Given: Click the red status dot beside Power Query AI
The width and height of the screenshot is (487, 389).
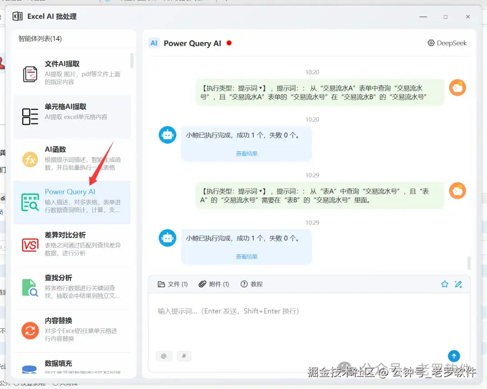Looking at the screenshot, I should (x=229, y=43).
